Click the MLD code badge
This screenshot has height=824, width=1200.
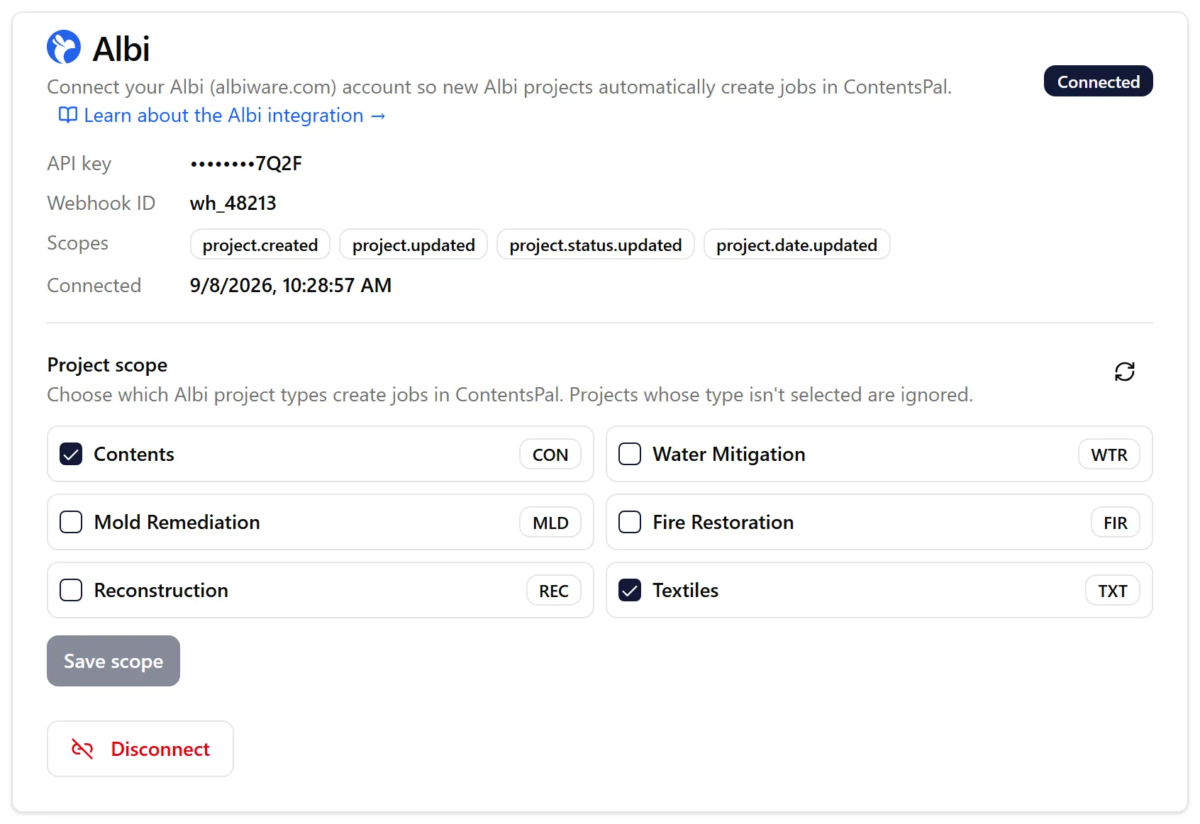coord(550,523)
